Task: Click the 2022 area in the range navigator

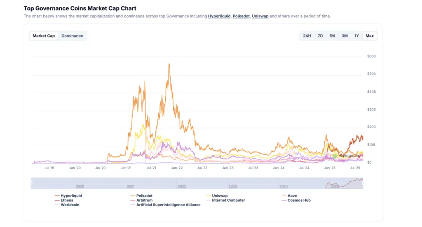Action: coord(182,183)
